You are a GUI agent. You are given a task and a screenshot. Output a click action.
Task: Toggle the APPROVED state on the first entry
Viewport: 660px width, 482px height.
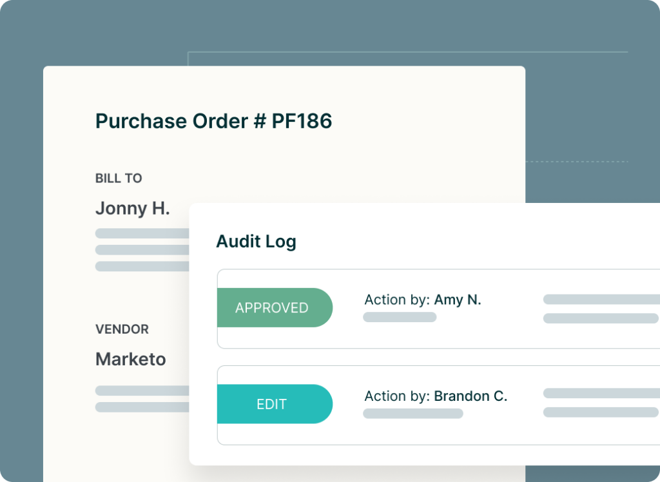pos(275,307)
